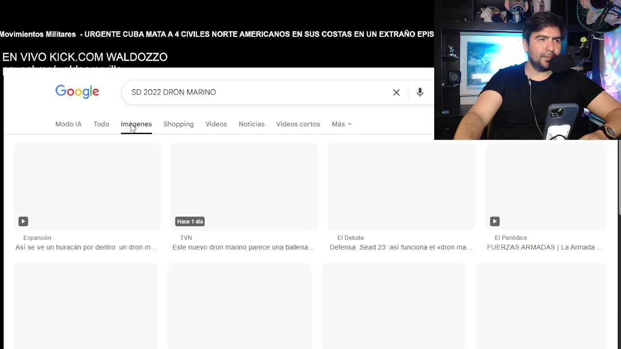Switch to the Videos tab
This screenshot has width=621, height=349.
pyautogui.click(x=216, y=124)
